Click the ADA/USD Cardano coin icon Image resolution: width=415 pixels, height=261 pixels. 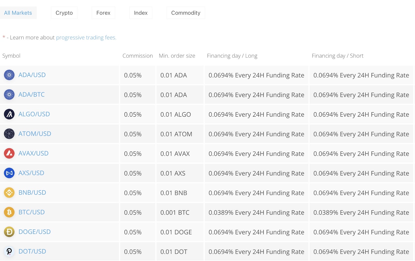9,75
